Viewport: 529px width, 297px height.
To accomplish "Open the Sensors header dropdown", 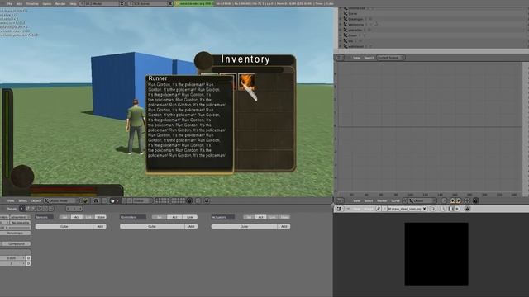I will (x=44, y=217).
